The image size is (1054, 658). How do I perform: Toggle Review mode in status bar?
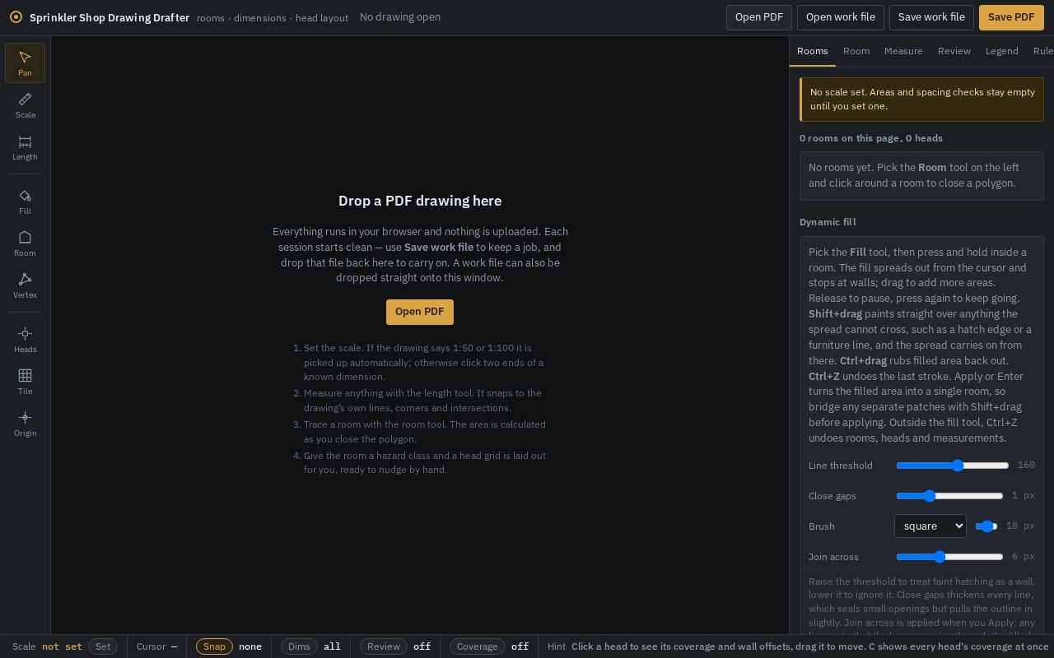click(x=384, y=646)
